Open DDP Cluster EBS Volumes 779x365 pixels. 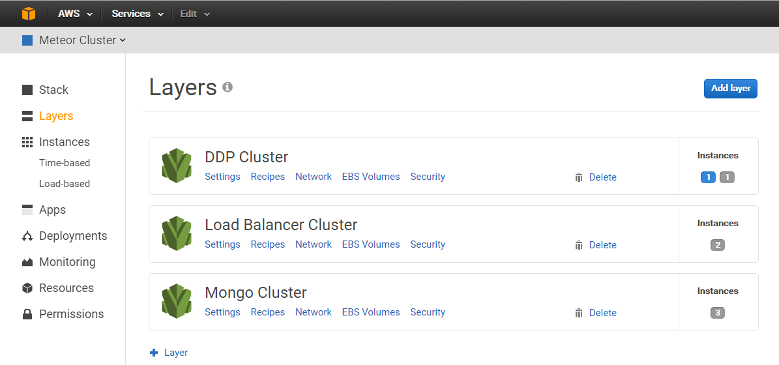371,177
